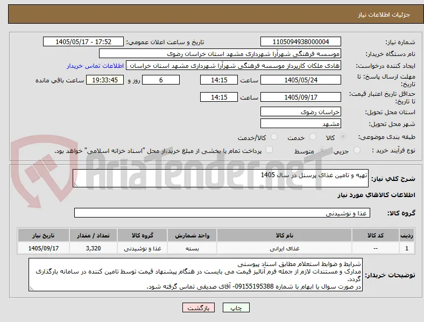Image resolution: width=424 pixels, height=322 pixels.
Task: Click the واحد شمارش column header
Action: click(x=192, y=235)
